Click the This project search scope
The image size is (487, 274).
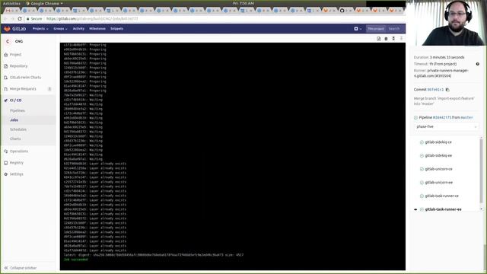pyautogui.click(x=376, y=29)
